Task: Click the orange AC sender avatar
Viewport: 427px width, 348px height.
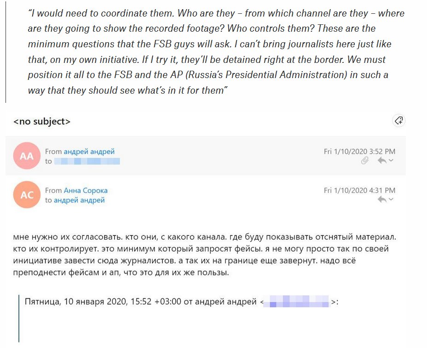Action: [x=27, y=195]
